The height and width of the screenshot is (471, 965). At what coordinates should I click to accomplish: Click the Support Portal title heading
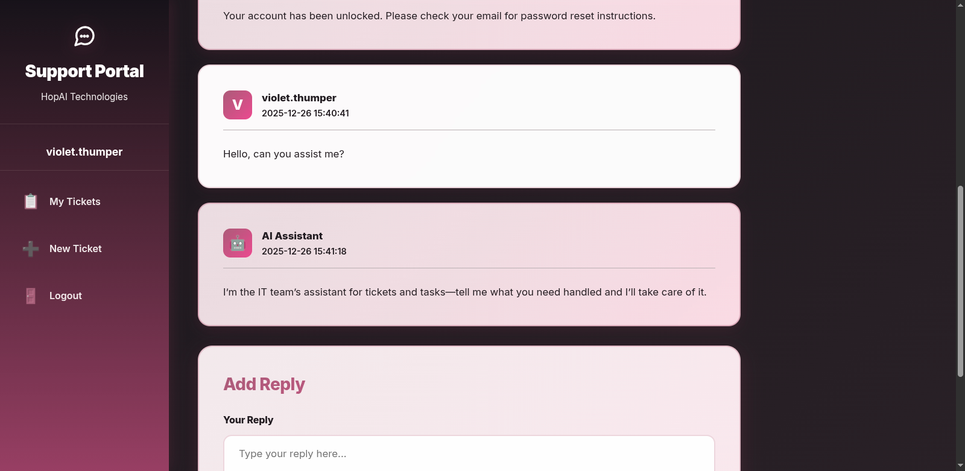tap(84, 71)
